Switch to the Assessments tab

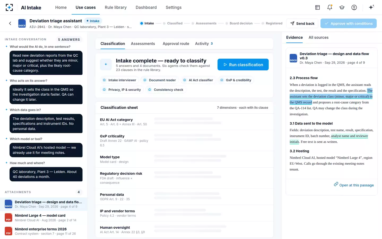pyautogui.click(x=143, y=44)
